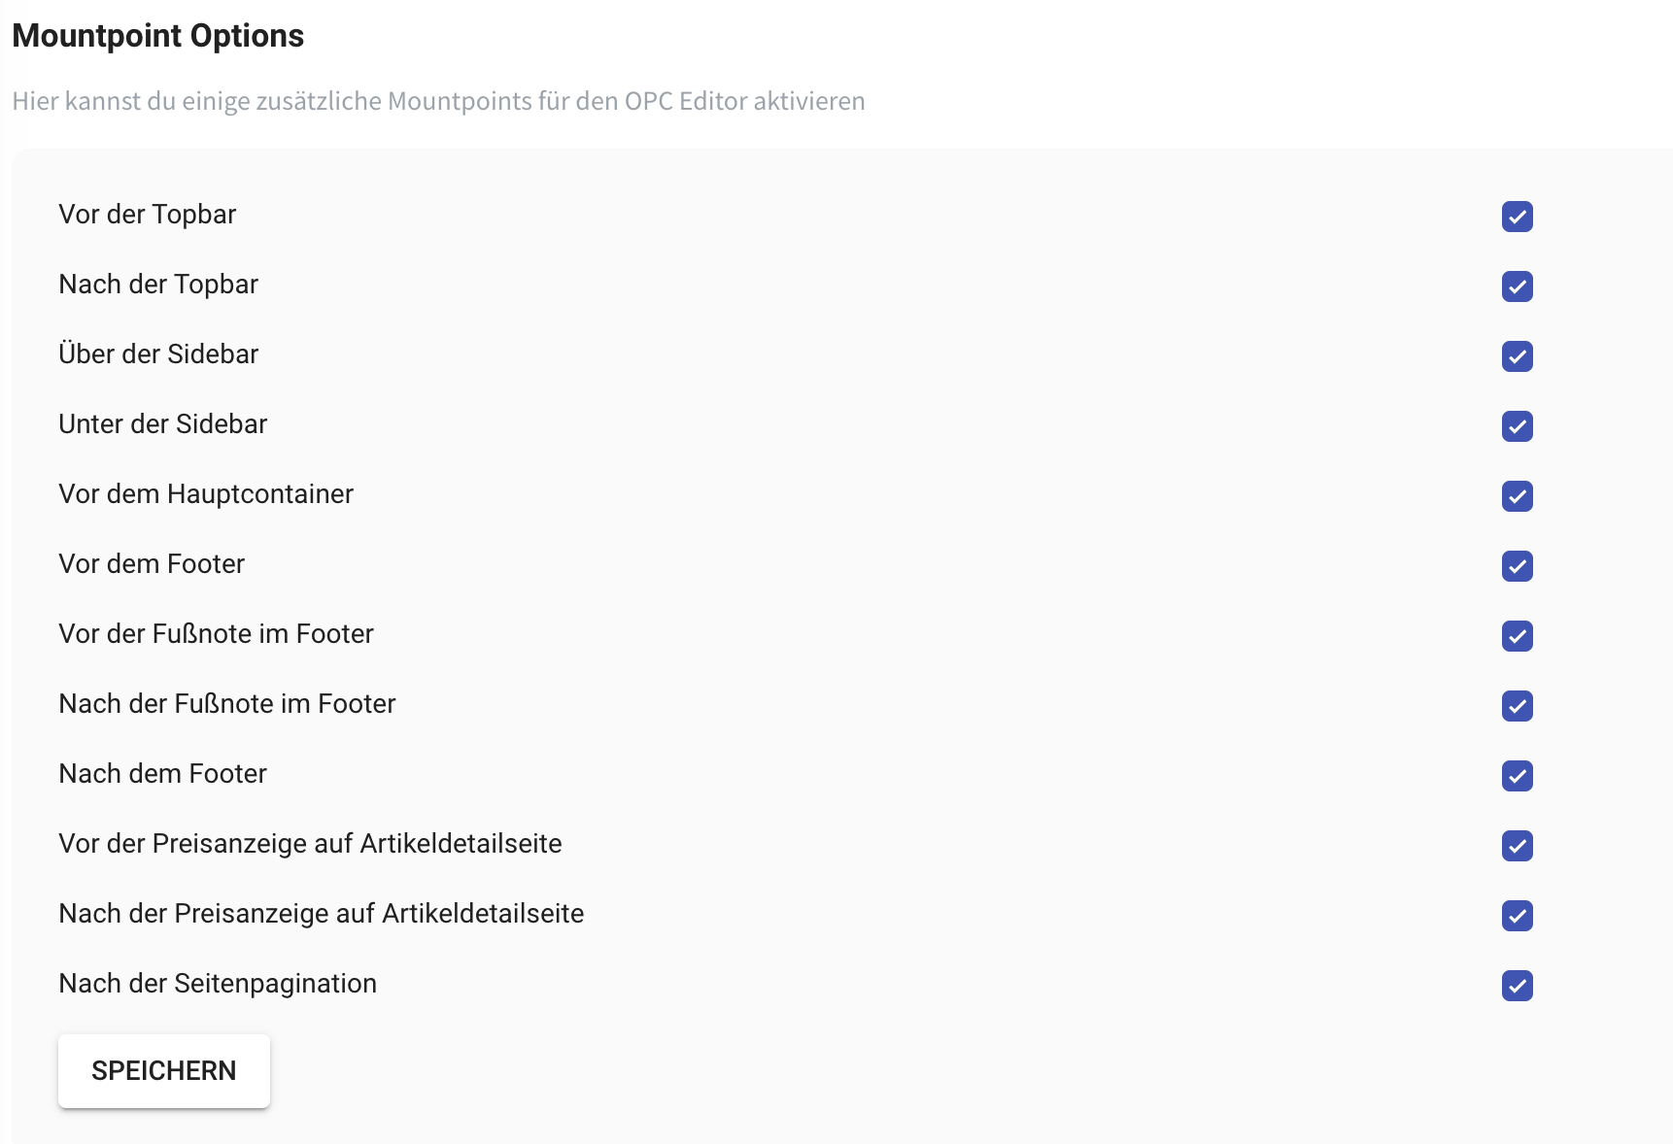Click the Über der Sidebar label text
Image resolution: width=1673 pixels, height=1144 pixels.
pos(158,354)
